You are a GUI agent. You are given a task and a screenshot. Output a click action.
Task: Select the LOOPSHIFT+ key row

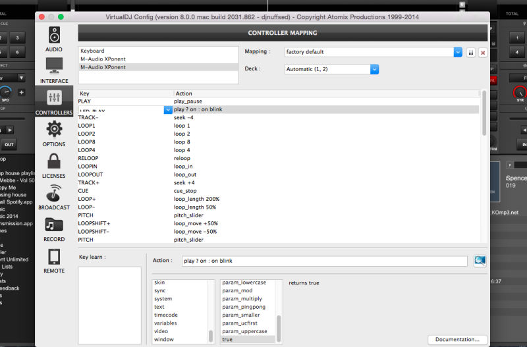[x=278, y=223]
